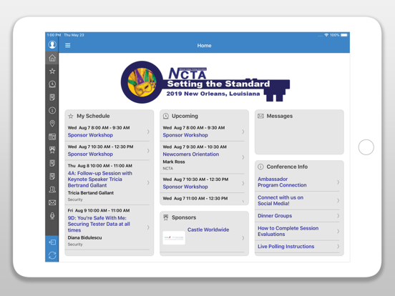Click the envelope icon beside Messages
Viewport: 395px width, 296px height.
[260, 116]
